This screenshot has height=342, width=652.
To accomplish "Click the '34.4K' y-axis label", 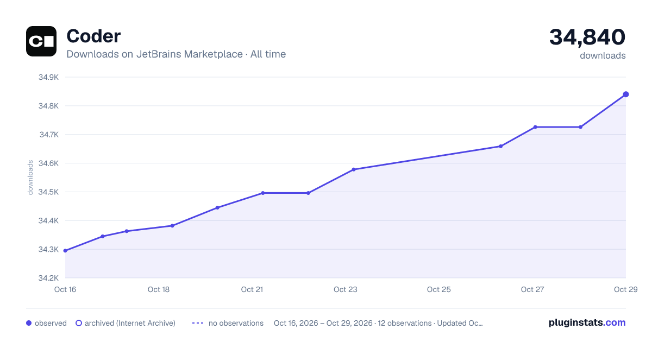I will (x=48, y=221).
